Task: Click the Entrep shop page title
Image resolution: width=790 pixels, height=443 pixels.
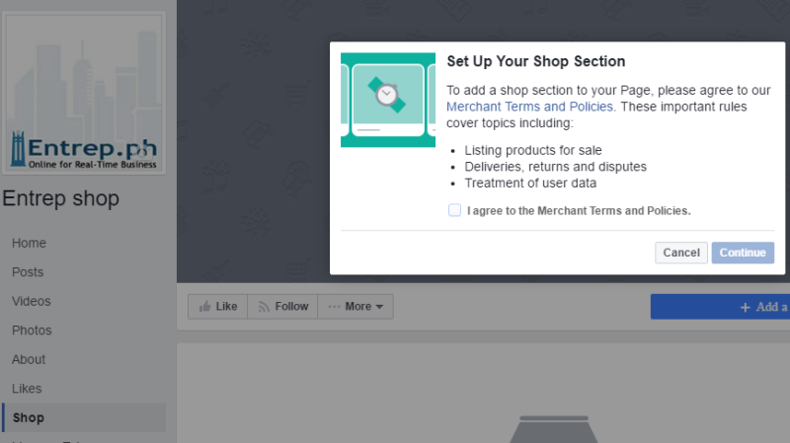Action: tap(60, 198)
